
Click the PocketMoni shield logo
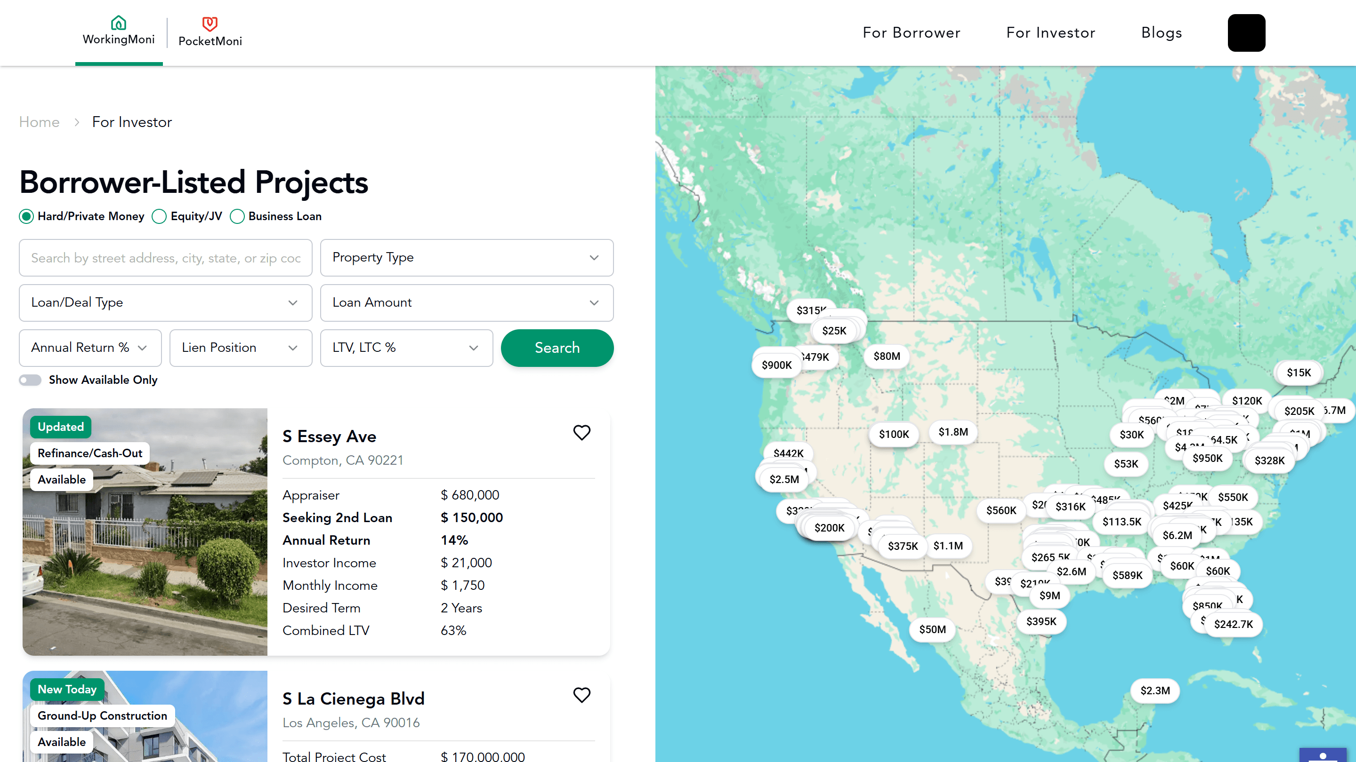(x=210, y=24)
